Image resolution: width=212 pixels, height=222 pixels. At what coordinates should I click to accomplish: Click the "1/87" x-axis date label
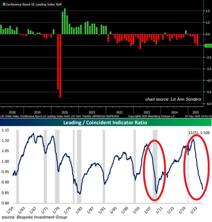[90, 210]
